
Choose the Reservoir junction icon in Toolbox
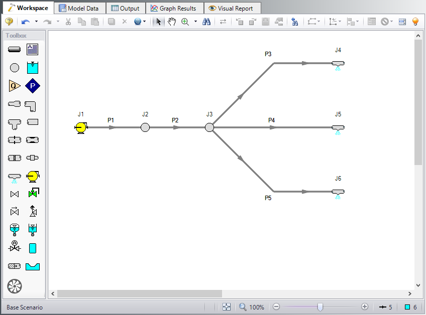tap(33, 67)
